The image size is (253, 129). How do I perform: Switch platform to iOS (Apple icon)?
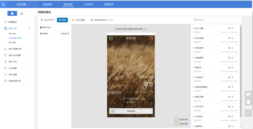point(22,13)
